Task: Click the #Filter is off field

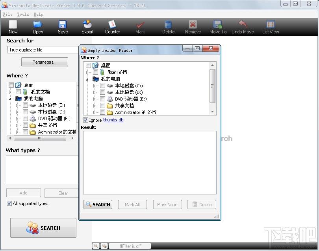Action: (130, 246)
